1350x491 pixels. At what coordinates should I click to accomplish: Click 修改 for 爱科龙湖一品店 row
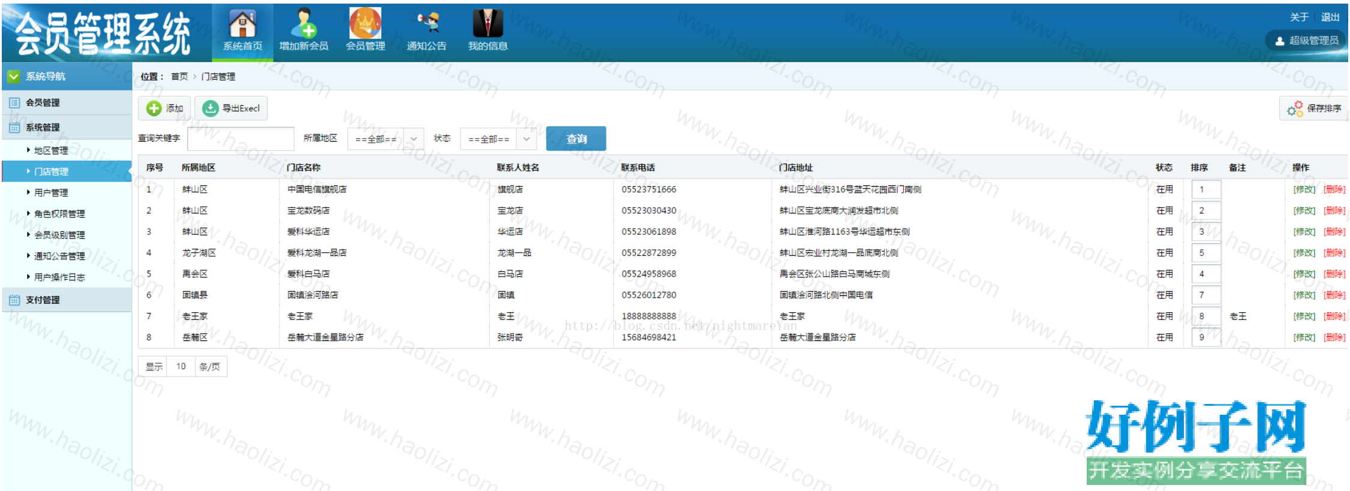point(1304,253)
